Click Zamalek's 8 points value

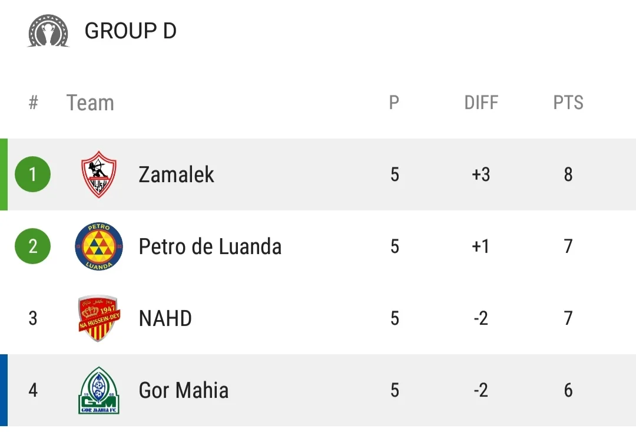568,174
